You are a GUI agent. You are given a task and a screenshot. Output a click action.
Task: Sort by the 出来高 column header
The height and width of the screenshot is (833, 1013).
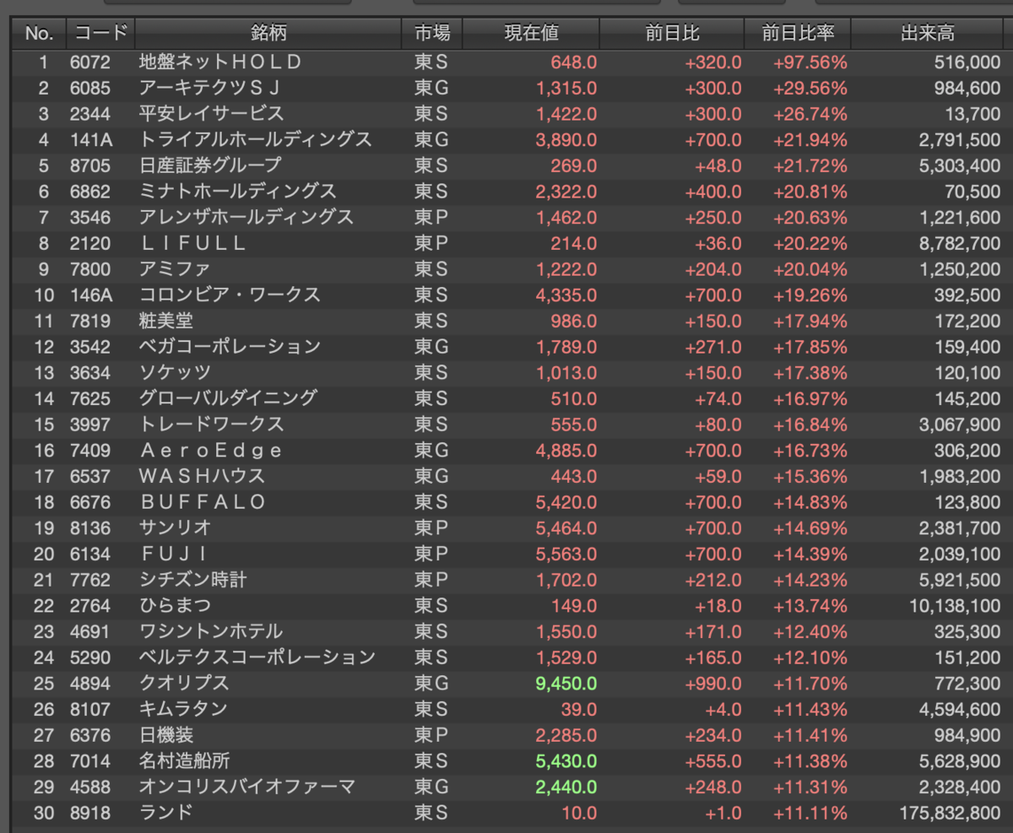coord(929,34)
